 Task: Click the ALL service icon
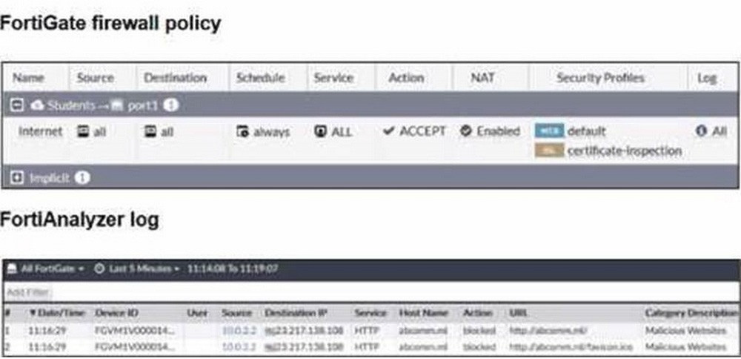coord(320,131)
